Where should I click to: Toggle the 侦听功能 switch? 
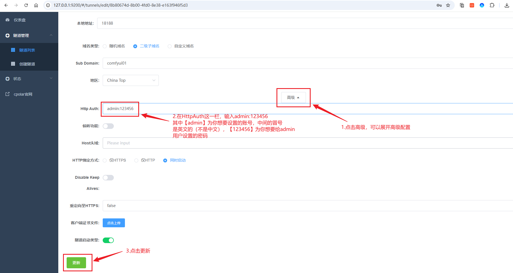pos(108,126)
